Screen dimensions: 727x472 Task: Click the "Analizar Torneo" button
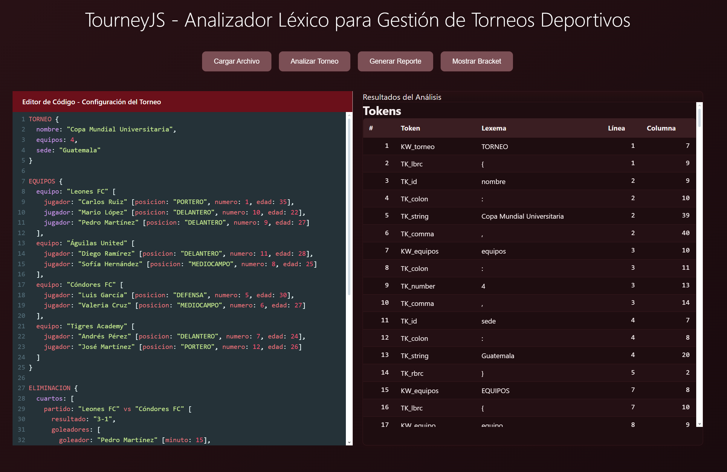pyautogui.click(x=314, y=61)
